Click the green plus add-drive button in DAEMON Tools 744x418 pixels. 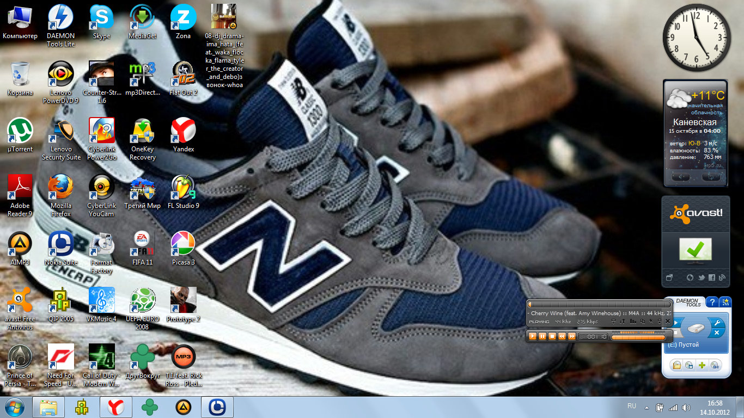(702, 365)
